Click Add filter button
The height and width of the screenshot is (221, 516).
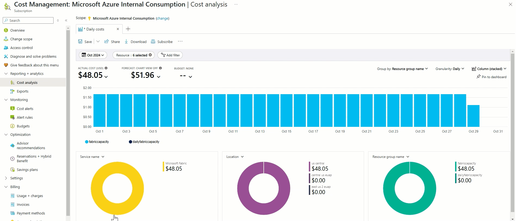click(170, 55)
